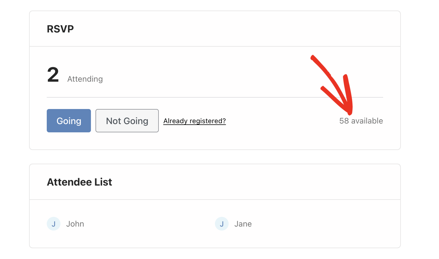Click the blue Going button
The width and height of the screenshot is (439, 259).
point(69,121)
